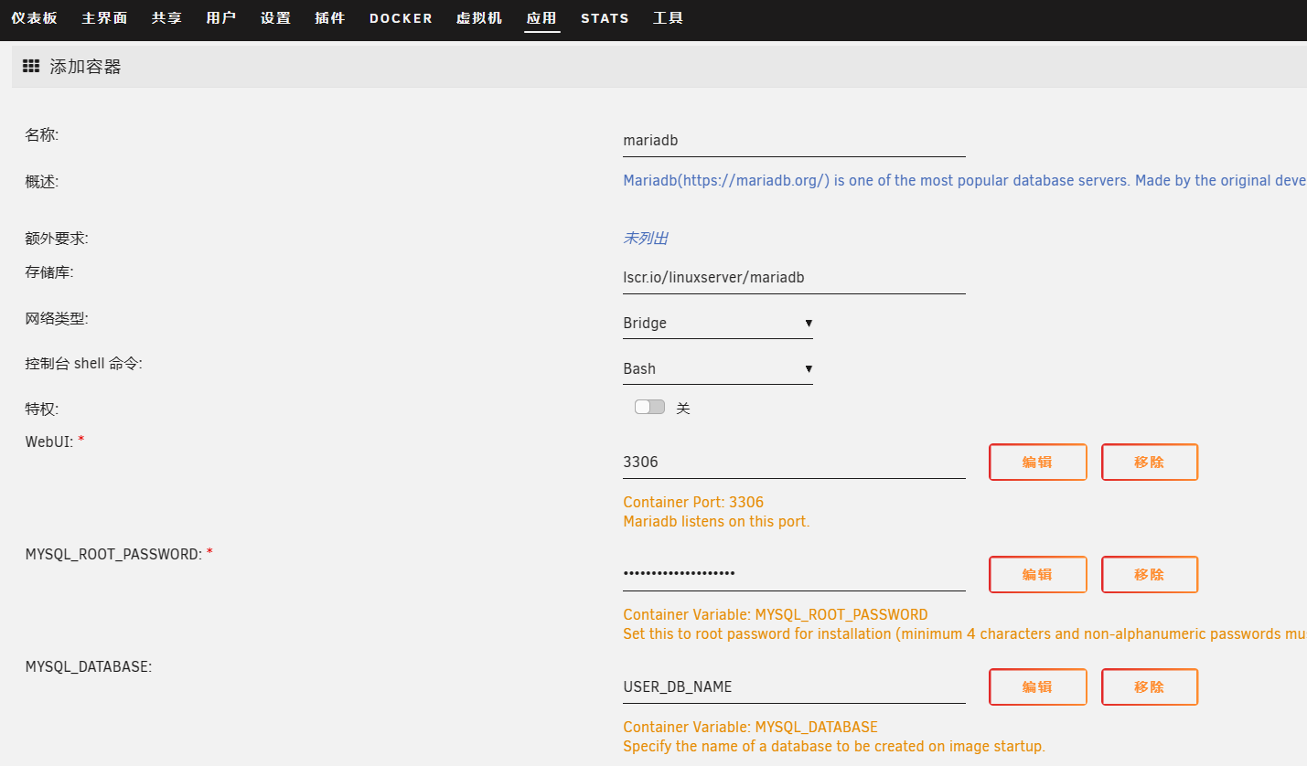Expand the 控制台 shell Bash dropdown
1307x766 pixels.
[717, 369]
